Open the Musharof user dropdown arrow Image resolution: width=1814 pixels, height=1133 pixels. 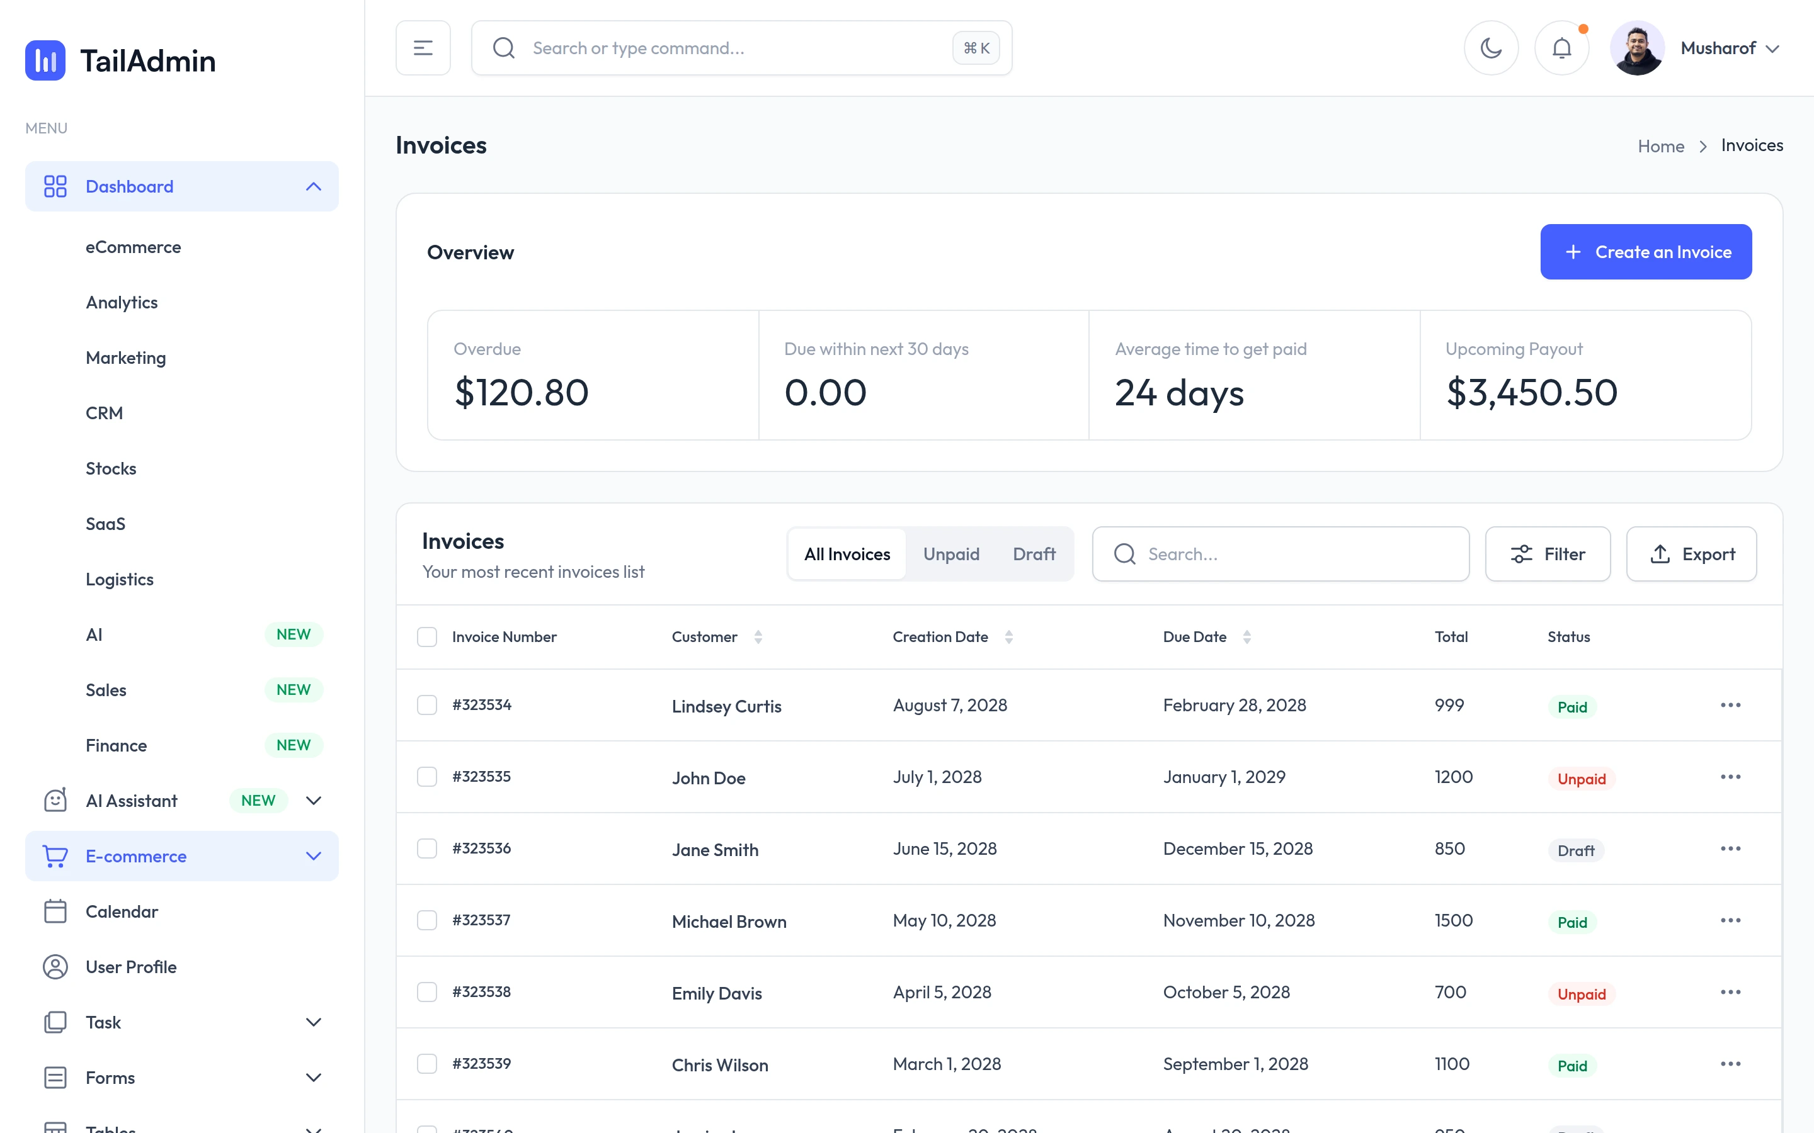pyautogui.click(x=1772, y=48)
